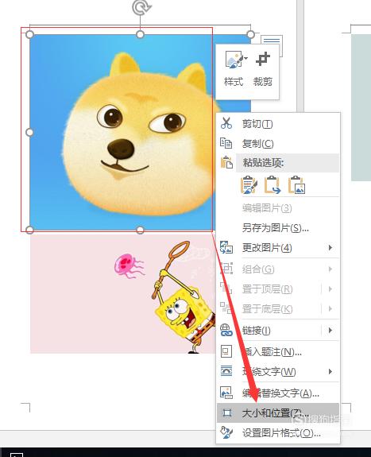The image size is (371, 457).
Task: Click the change picture icon
Action: [x=226, y=247]
